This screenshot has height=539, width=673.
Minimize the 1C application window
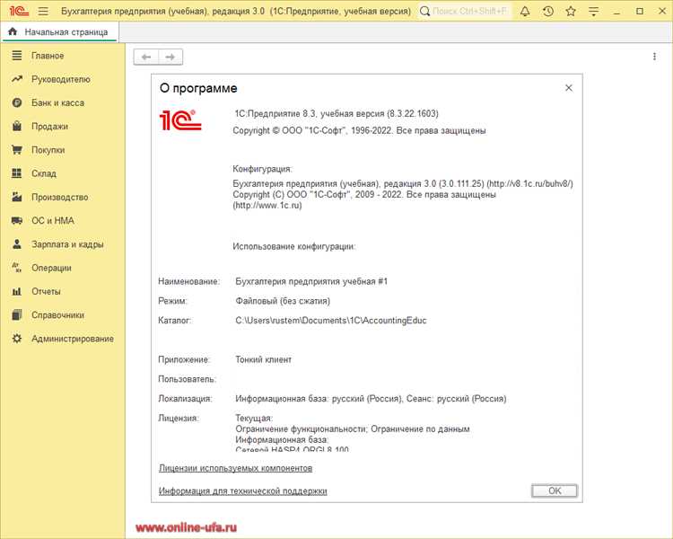[616, 11]
